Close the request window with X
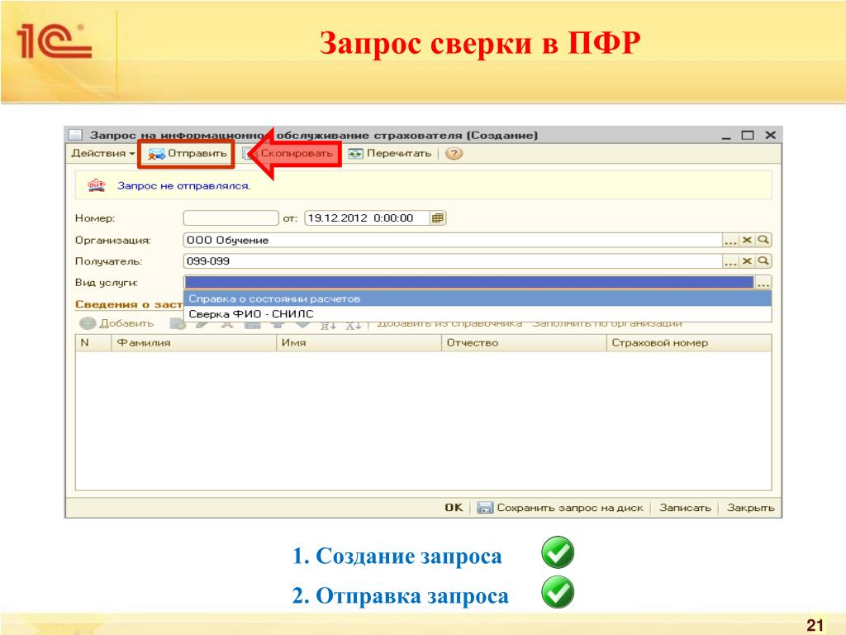846x635 pixels. (x=771, y=135)
